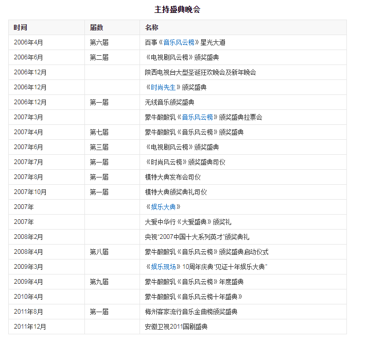367x340 pixels.
Task: Select the 安徽卫视2011国剧盛典 entry
Action: 176,327
